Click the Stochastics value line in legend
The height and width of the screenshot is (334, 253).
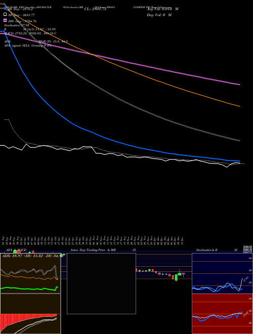(x=16, y=25)
